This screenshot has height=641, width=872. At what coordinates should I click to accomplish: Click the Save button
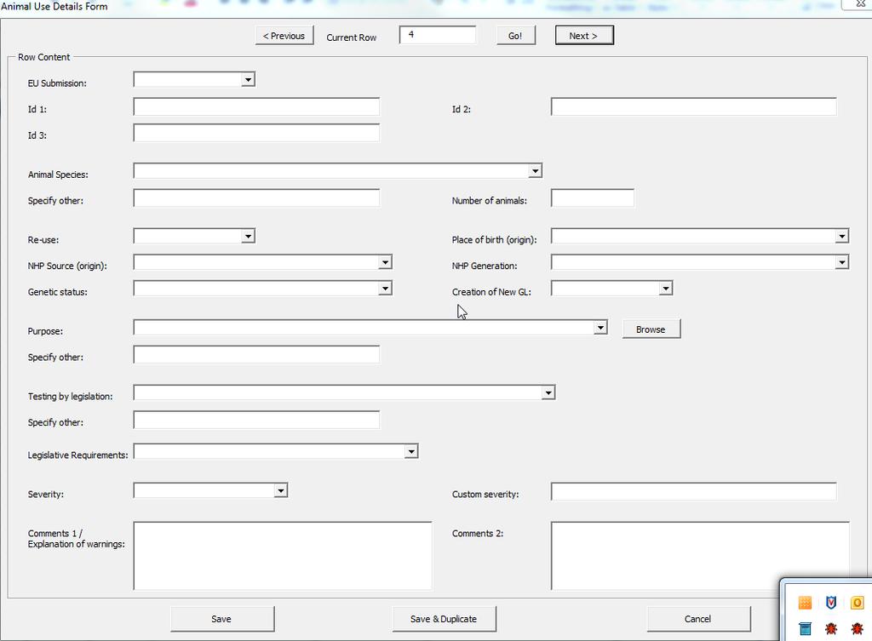pos(221,619)
